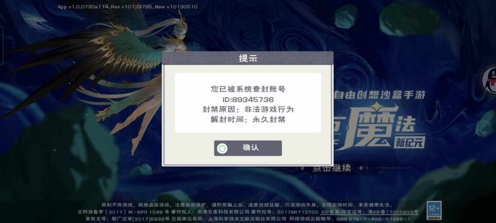
Task: Tap the 点击继续 prompt text
Action: (332, 169)
